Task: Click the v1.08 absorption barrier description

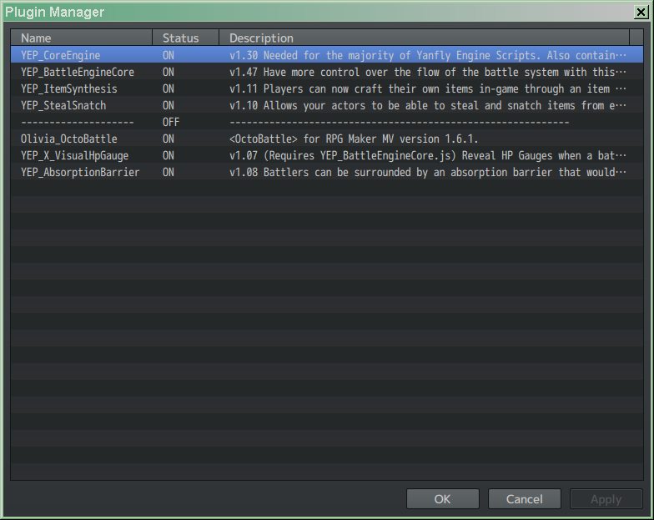Action: point(428,172)
